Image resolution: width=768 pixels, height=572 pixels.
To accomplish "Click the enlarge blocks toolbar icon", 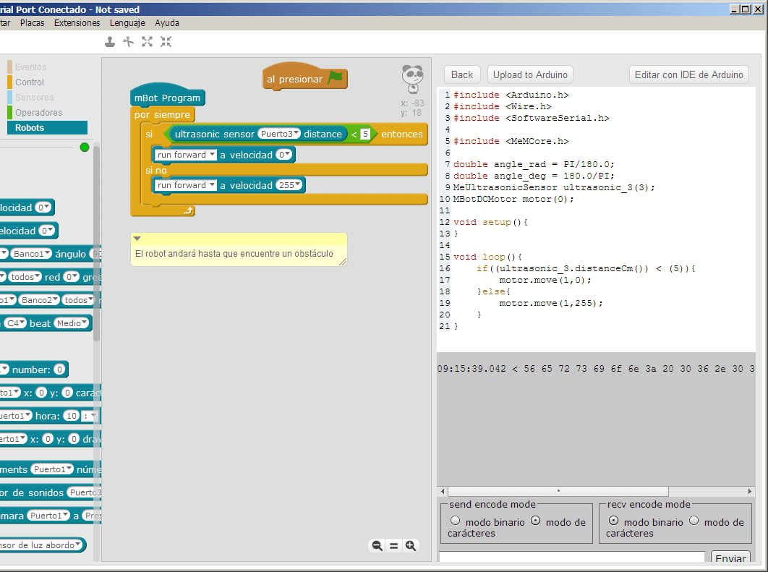I will (x=147, y=41).
